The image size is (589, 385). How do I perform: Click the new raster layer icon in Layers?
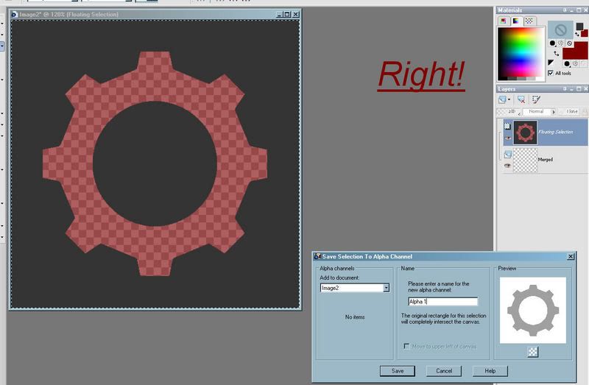pos(502,99)
